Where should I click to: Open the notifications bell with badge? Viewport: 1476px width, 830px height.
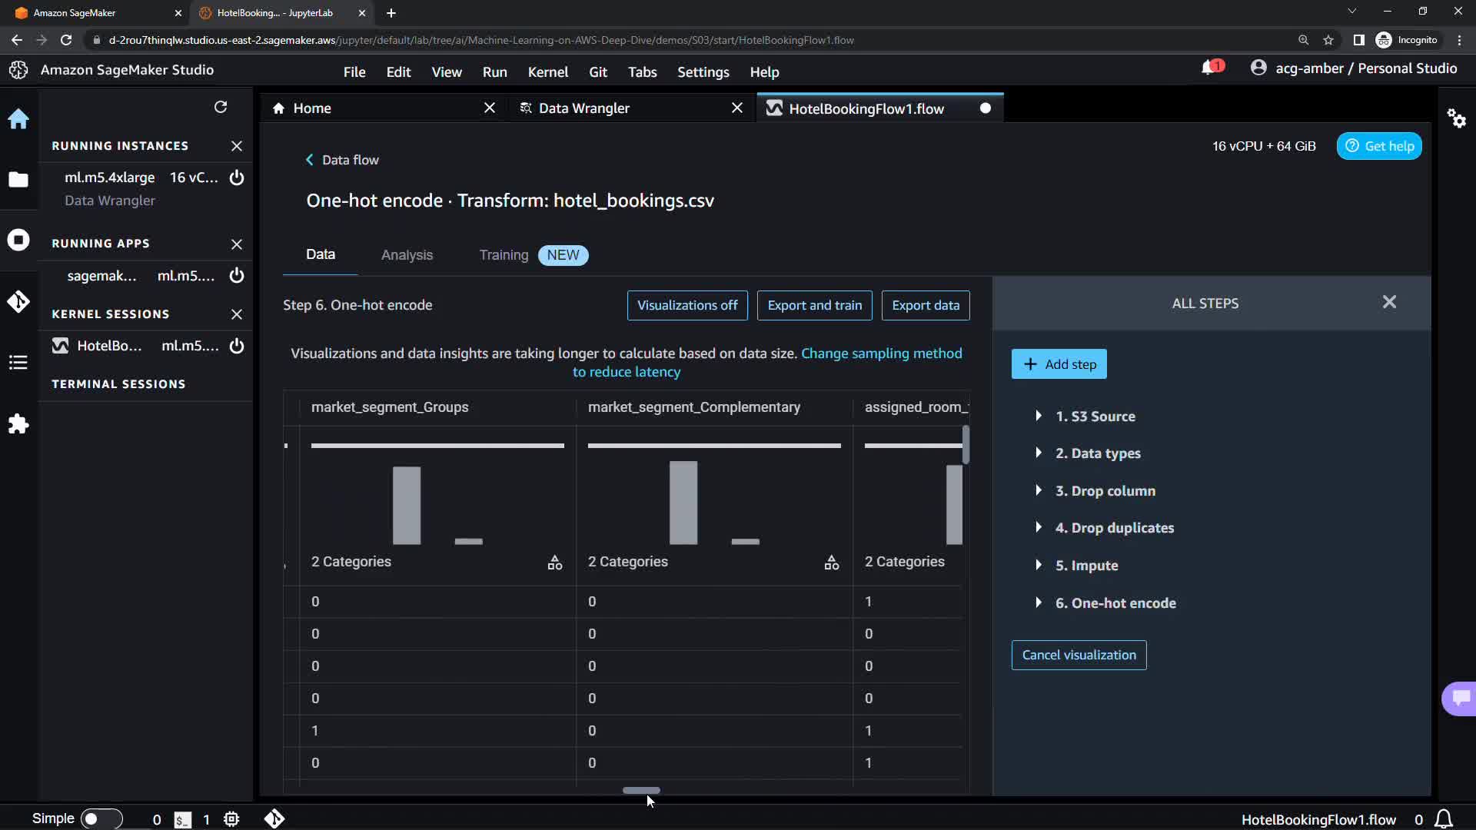[x=1210, y=68]
